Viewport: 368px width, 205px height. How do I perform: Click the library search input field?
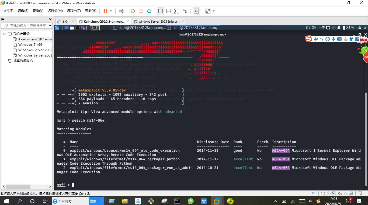point(26,26)
